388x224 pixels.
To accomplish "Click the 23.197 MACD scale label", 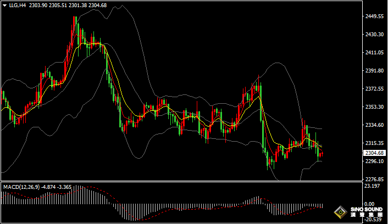I will point(373,187).
